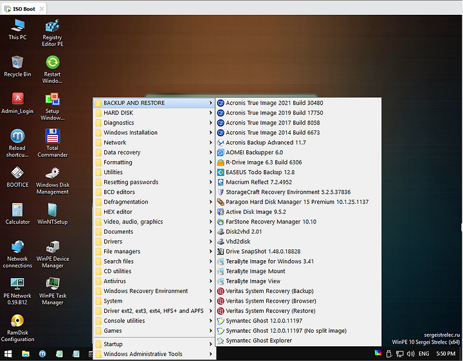The height and width of the screenshot is (361, 463).
Task: Click the USB device tray icon
Action: (389, 354)
